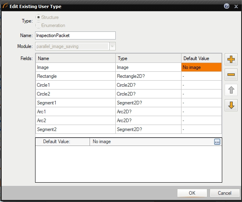Click the remove field minus icon
Viewport: 242px width, 202px height.
[232, 75]
